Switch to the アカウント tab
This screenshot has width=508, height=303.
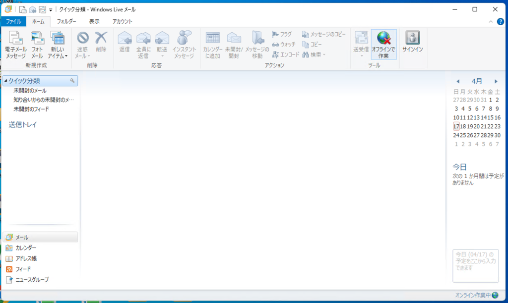point(122,21)
